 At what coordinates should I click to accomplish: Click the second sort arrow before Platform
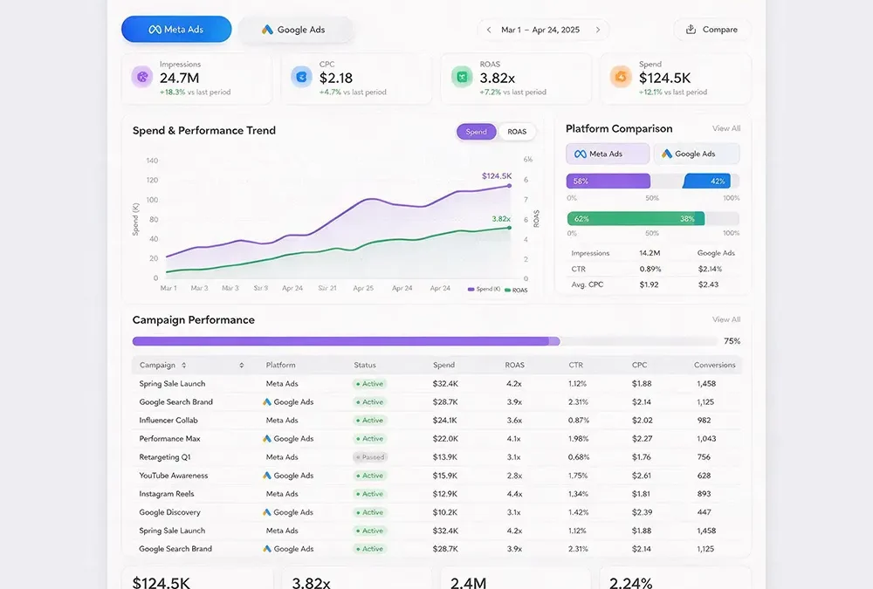[241, 366]
